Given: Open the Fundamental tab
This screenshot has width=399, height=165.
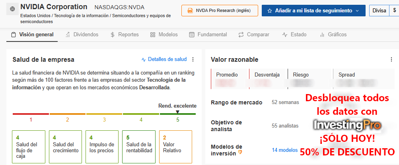Looking at the screenshot, I should (208, 34).
